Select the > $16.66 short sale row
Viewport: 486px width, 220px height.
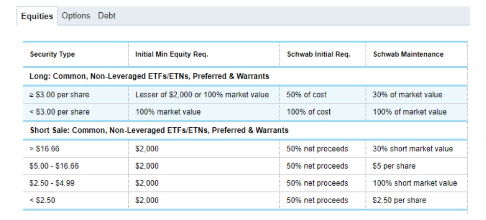click(x=45, y=149)
